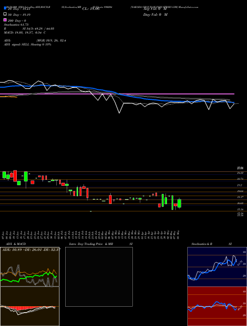Open the blue-background Stochastics chart panel

pos(217,267)
